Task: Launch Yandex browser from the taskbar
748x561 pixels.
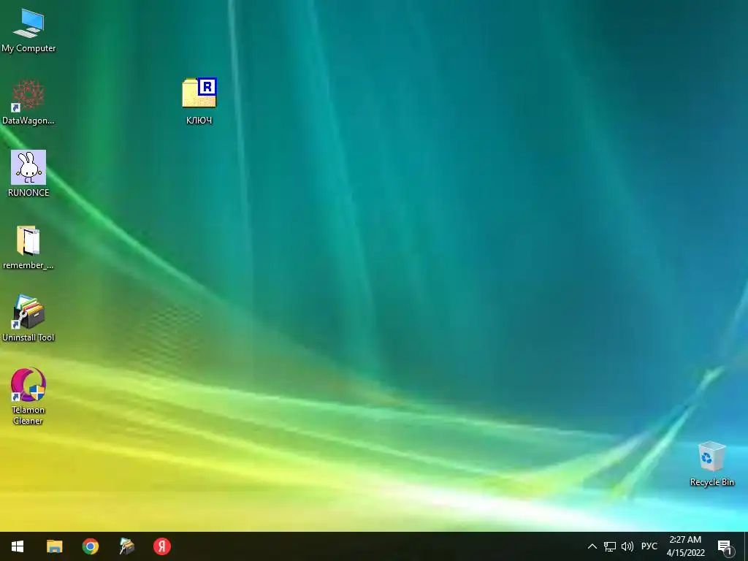Action: point(162,546)
